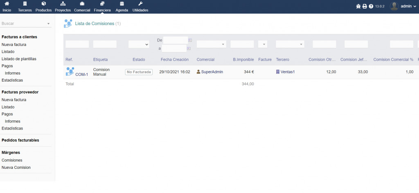
Task: Open the Facture filter dropdown
Action: pos(263,44)
